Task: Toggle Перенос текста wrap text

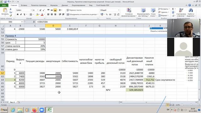Action: 74,10
